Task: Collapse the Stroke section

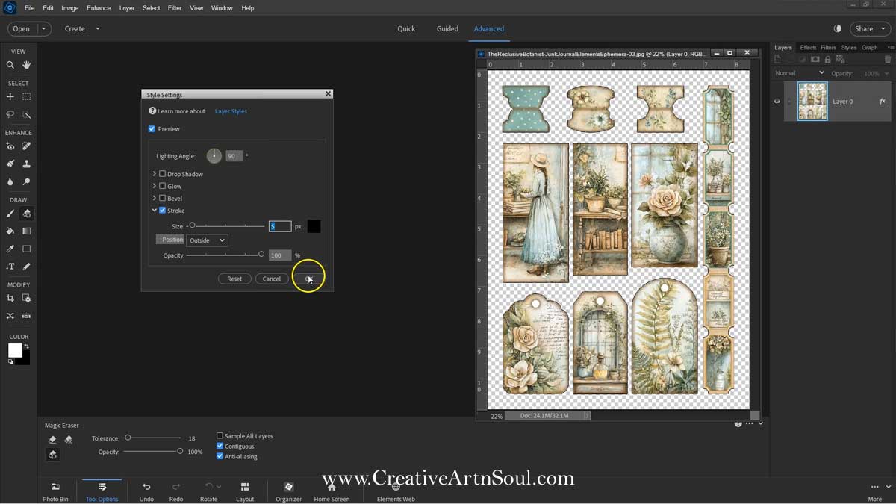Action: click(x=155, y=211)
